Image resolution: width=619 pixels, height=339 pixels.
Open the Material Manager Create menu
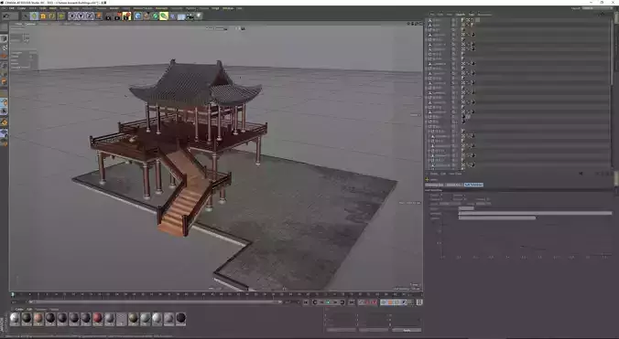pos(19,310)
